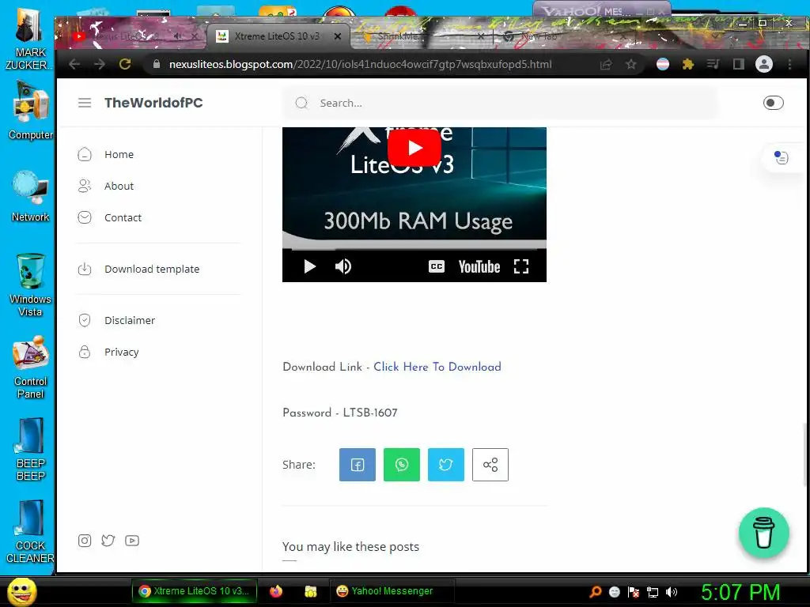Click the play control on video bar
Viewport: 810px width, 607px height.
coord(309,266)
